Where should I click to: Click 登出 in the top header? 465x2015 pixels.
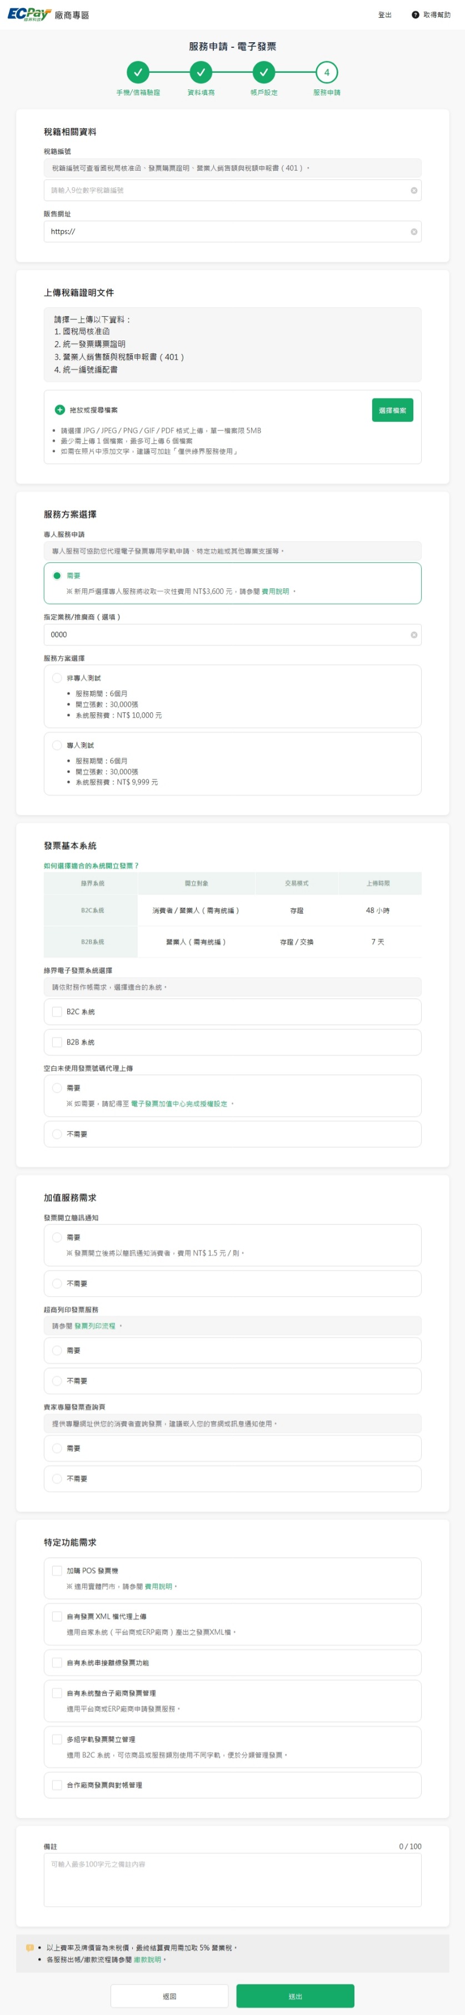click(384, 15)
